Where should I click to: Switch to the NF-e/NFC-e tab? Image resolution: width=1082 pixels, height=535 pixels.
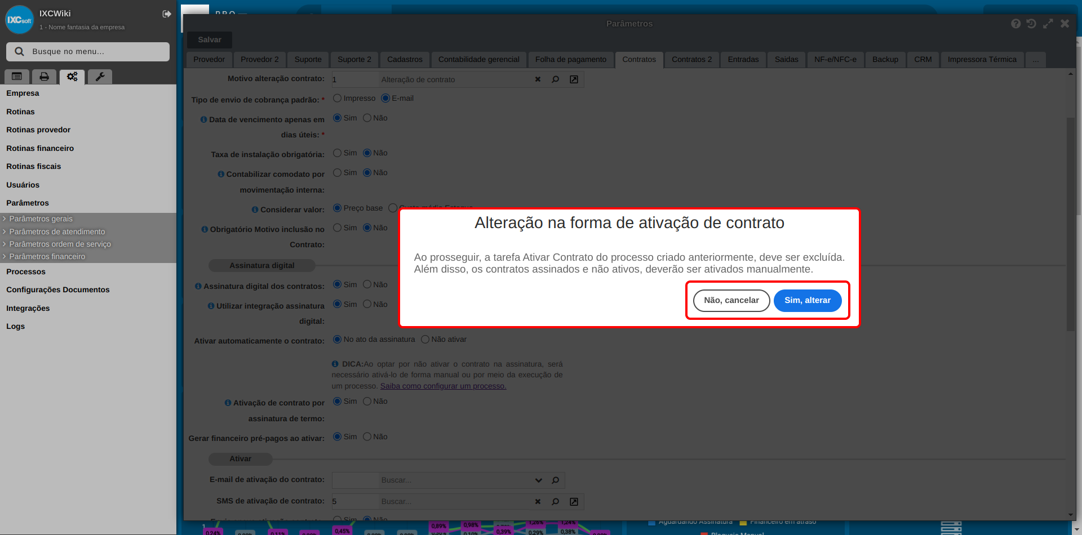(835, 60)
